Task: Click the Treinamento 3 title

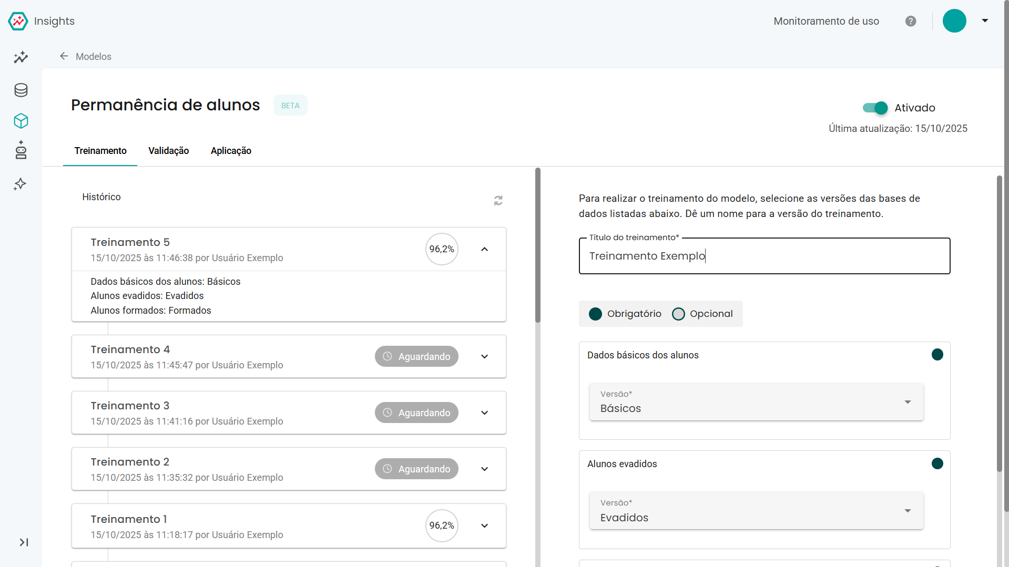Action: pyautogui.click(x=130, y=406)
